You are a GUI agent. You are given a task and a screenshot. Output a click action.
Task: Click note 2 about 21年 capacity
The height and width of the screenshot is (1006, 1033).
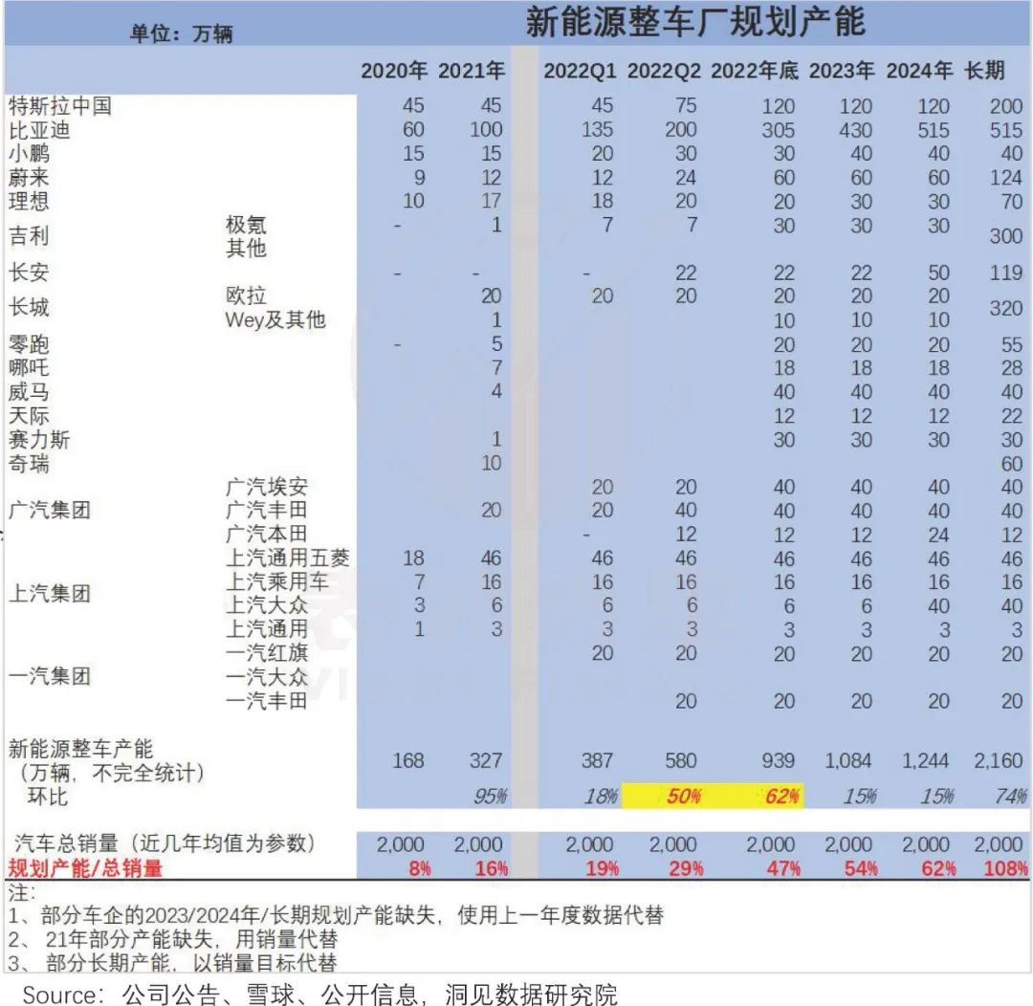172,939
